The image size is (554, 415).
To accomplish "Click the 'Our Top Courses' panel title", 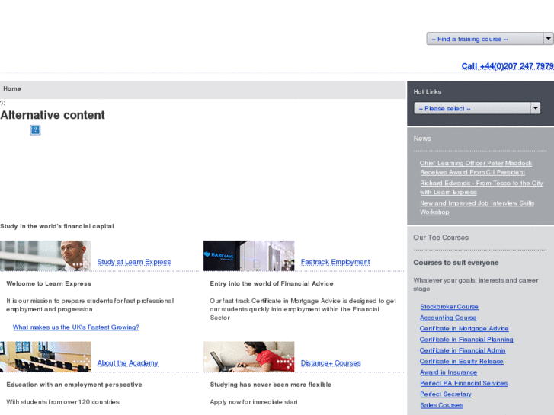I will pyautogui.click(x=441, y=238).
